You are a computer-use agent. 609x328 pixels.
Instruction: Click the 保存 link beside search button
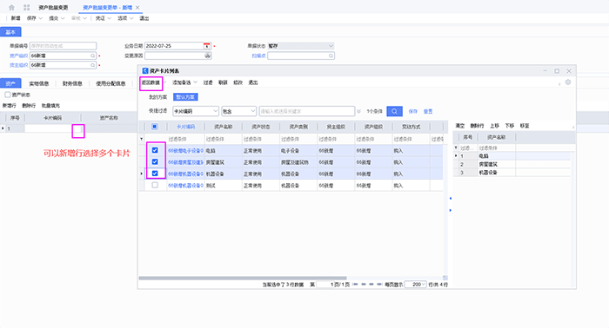(413, 111)
